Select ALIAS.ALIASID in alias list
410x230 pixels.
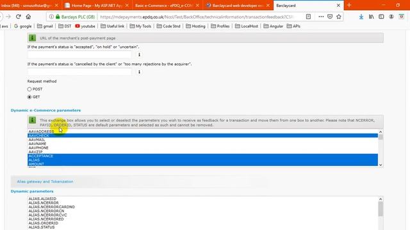coord(202,199)
